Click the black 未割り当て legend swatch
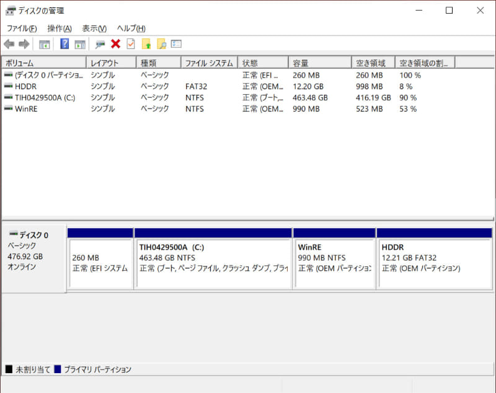Image resolution: width=496 pixels, height=393 pixels. tap(9, 369)
